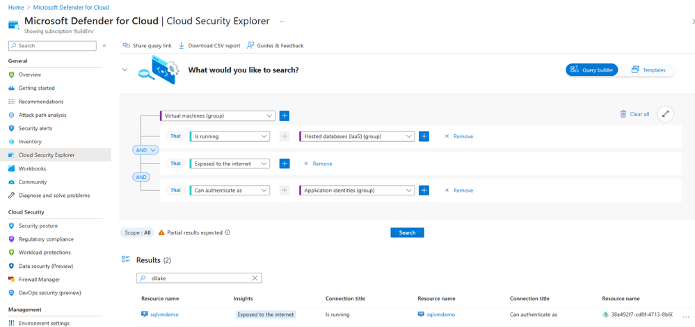The width and height of the screenshot is (695, 327).
Task: Focus the sidebar Search field
Action: pos(52,46)
